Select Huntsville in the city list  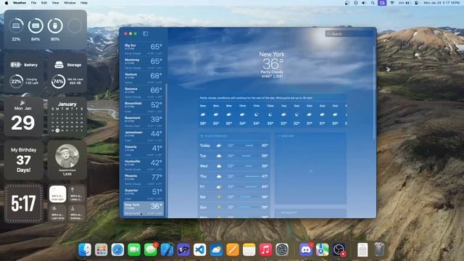[144, 165]
